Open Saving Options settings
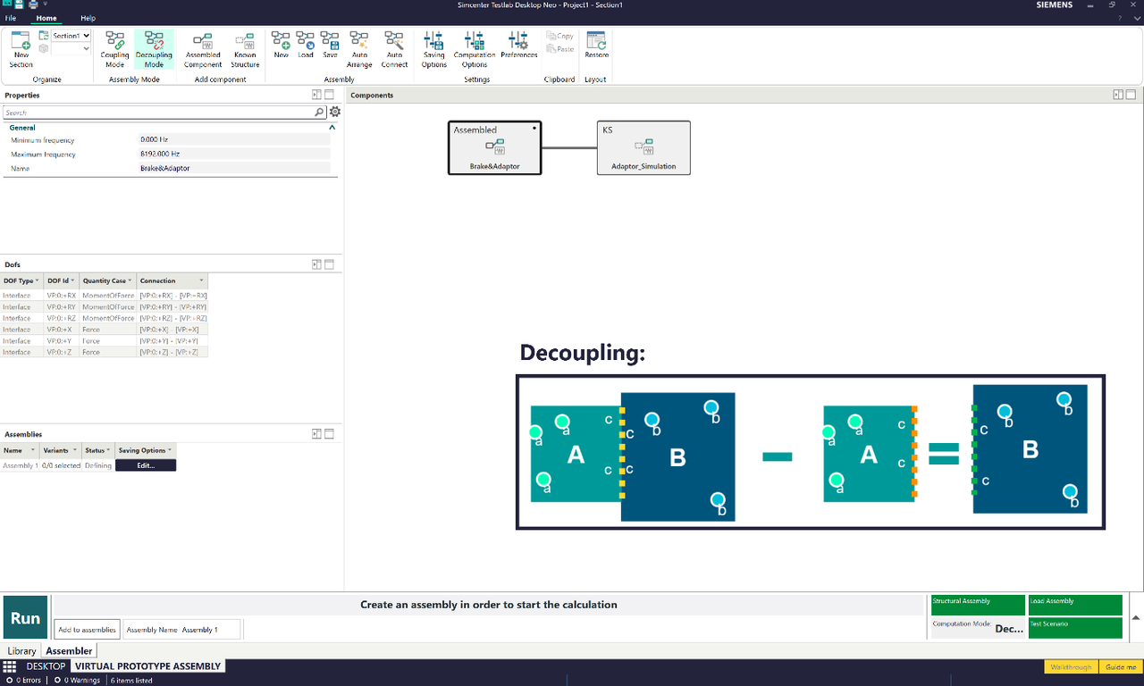This screenshot has height=686, width=1144. (x=434, y=49)
